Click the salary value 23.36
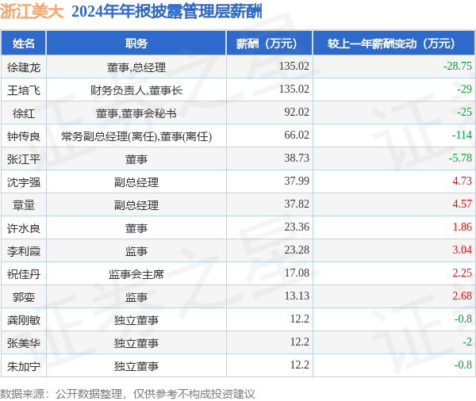476x401 pixels. point(297,227)
